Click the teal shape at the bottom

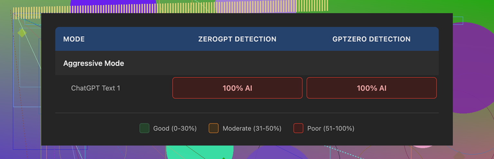199,152
